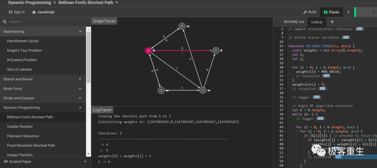
Task: Select graph node 1
Action: pyautogui.click(x=216, y=51)
